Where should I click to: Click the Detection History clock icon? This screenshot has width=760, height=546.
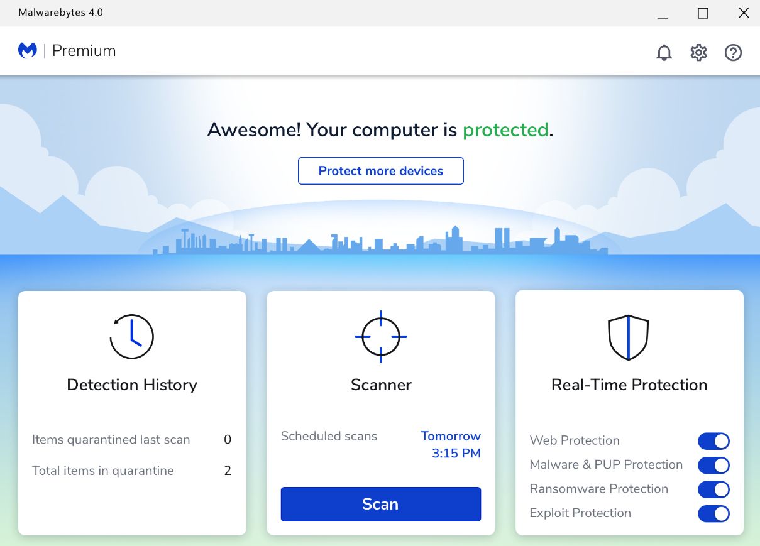click(x=132, y=337)
